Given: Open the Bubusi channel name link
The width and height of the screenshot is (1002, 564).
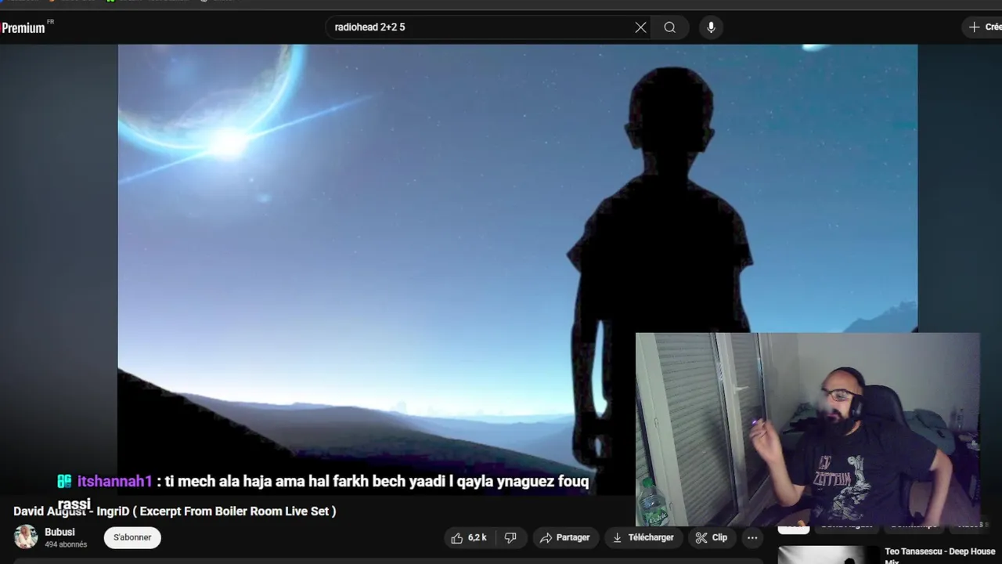Looking at the screenshot, I should [x=59, y=532].
